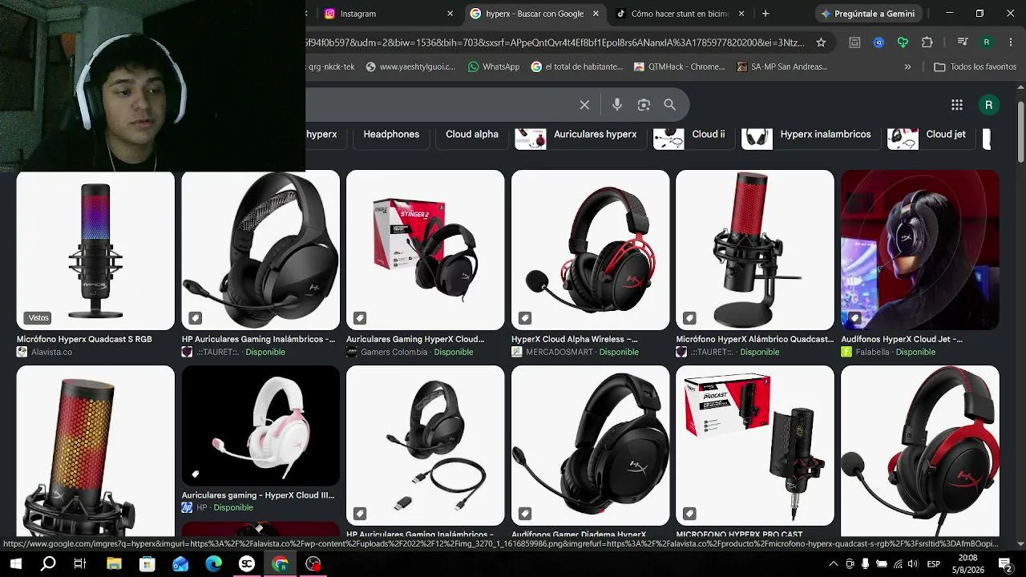Screen dimensions: 1026x577
Task: Open the Todos los favoritos folder
Action: click(976, 67)
